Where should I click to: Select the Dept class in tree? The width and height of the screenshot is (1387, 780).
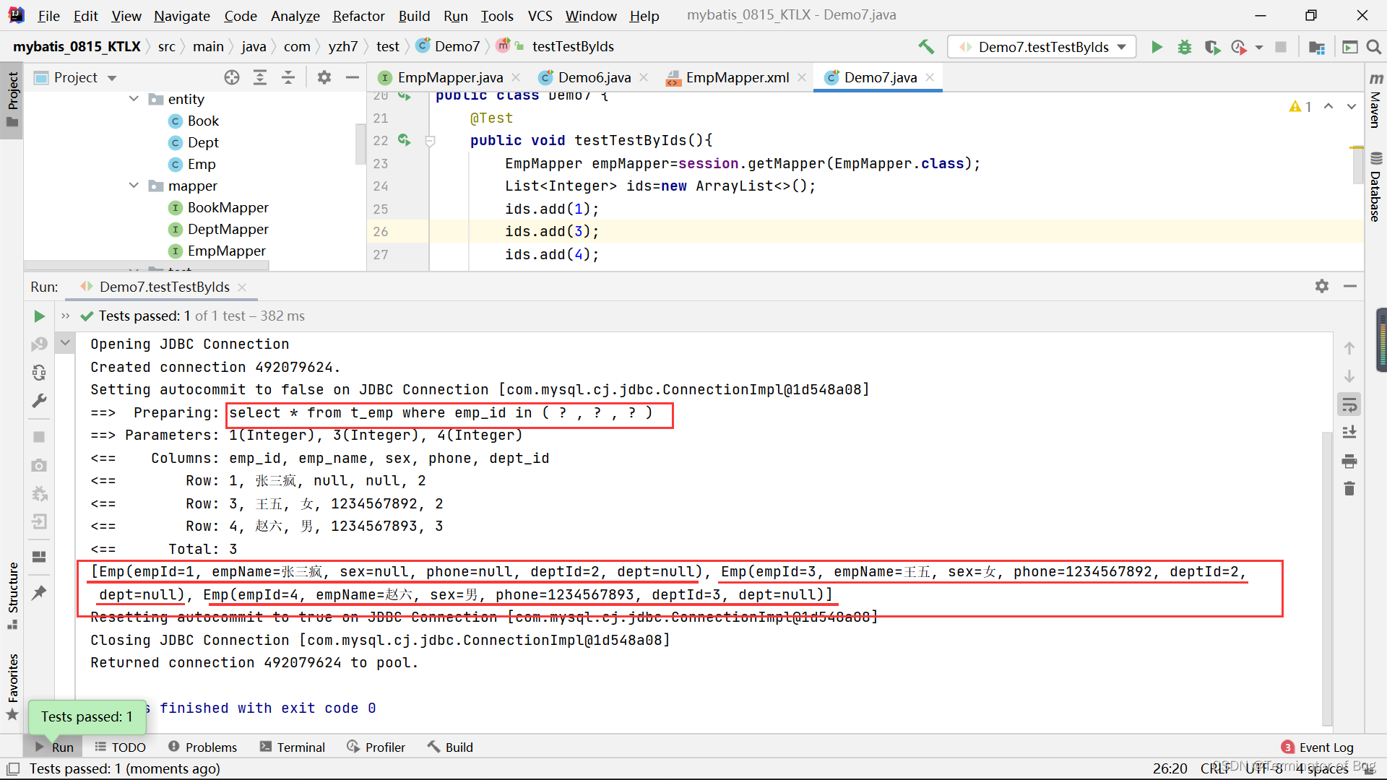(203, 142)
